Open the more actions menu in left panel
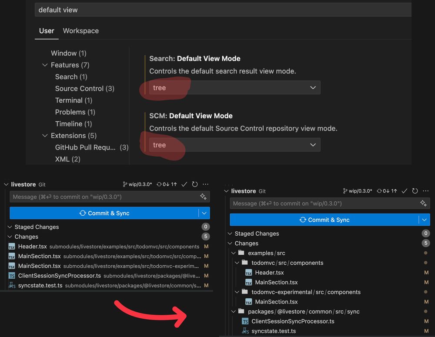 click(x=205, y=184)
